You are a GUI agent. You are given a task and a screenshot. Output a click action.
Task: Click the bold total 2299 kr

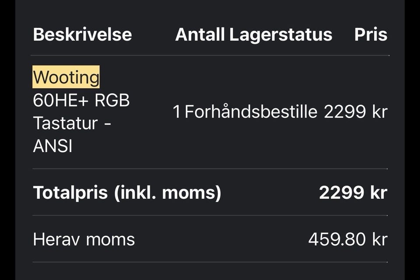point(353,193)
